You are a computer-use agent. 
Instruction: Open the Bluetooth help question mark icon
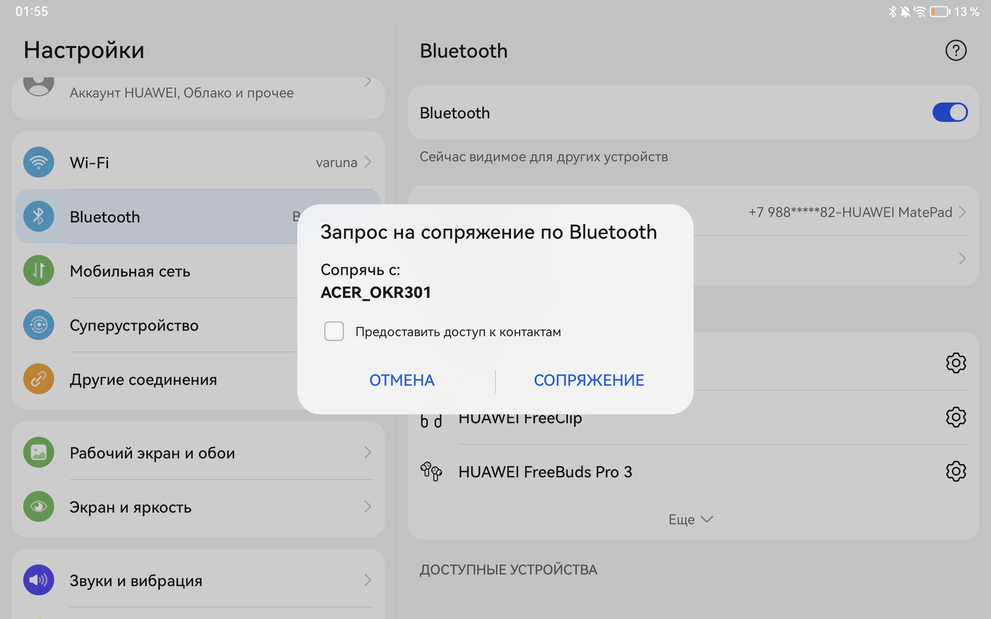click(956, 50)
